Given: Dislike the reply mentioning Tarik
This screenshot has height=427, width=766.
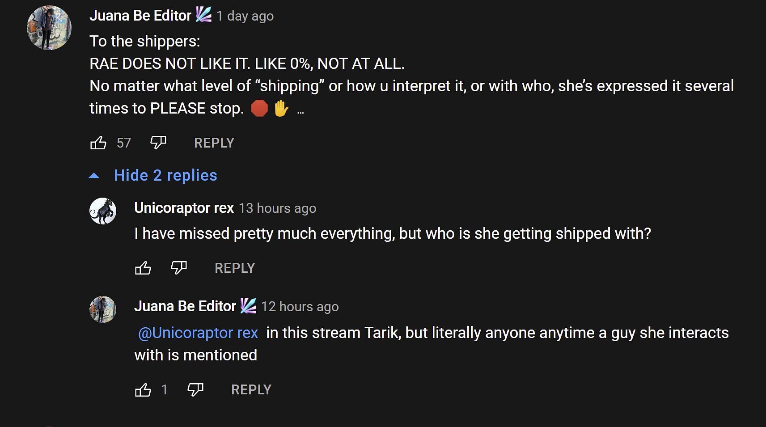Looking at the screenshot, I should point(195,390).
